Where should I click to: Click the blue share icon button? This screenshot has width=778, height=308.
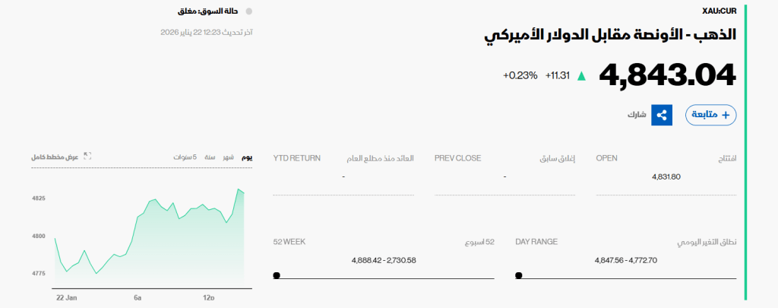tap(662, 115)
